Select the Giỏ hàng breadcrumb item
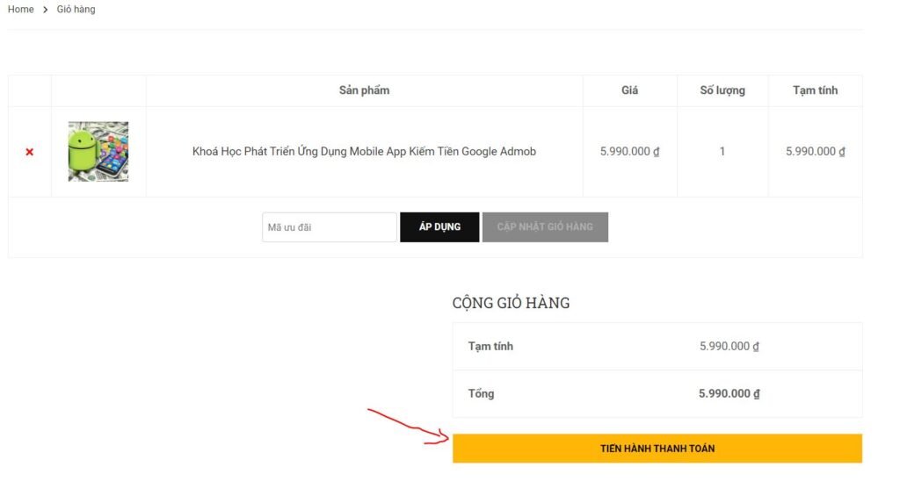The height and width of the screenshot is (503, 900). pyautogui.click(x=76, y=10)
